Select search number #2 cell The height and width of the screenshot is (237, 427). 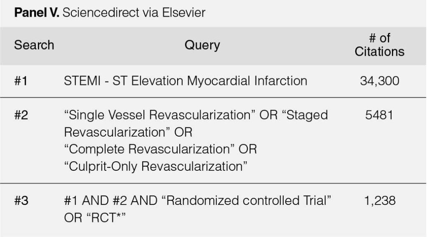pos(21,115)
